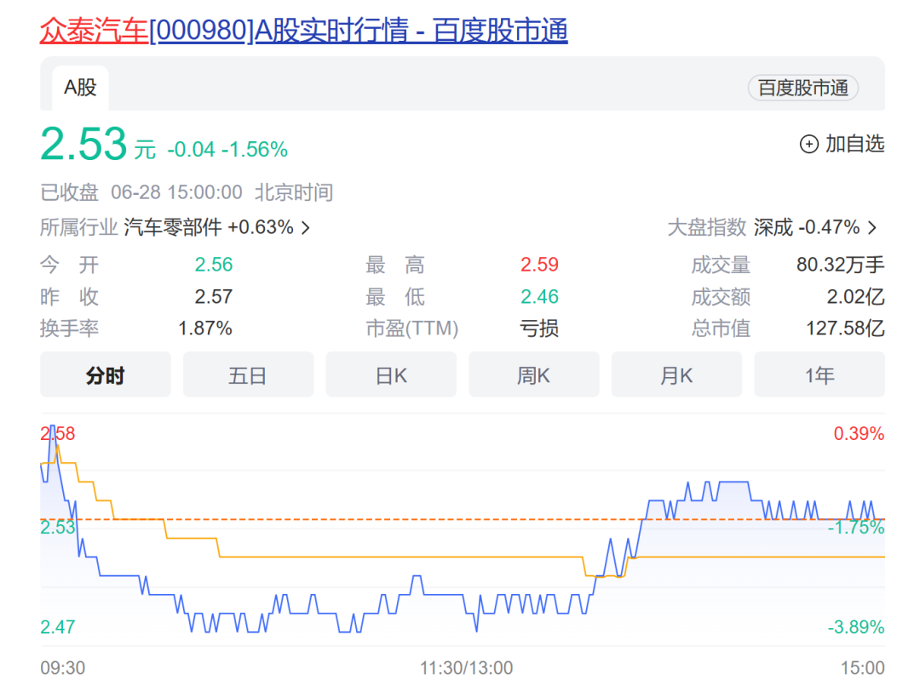Open the 众泰汽车[000980]A股实时行情 title link
This screenshot has width=920, height=685.
[x=304, y=31]
